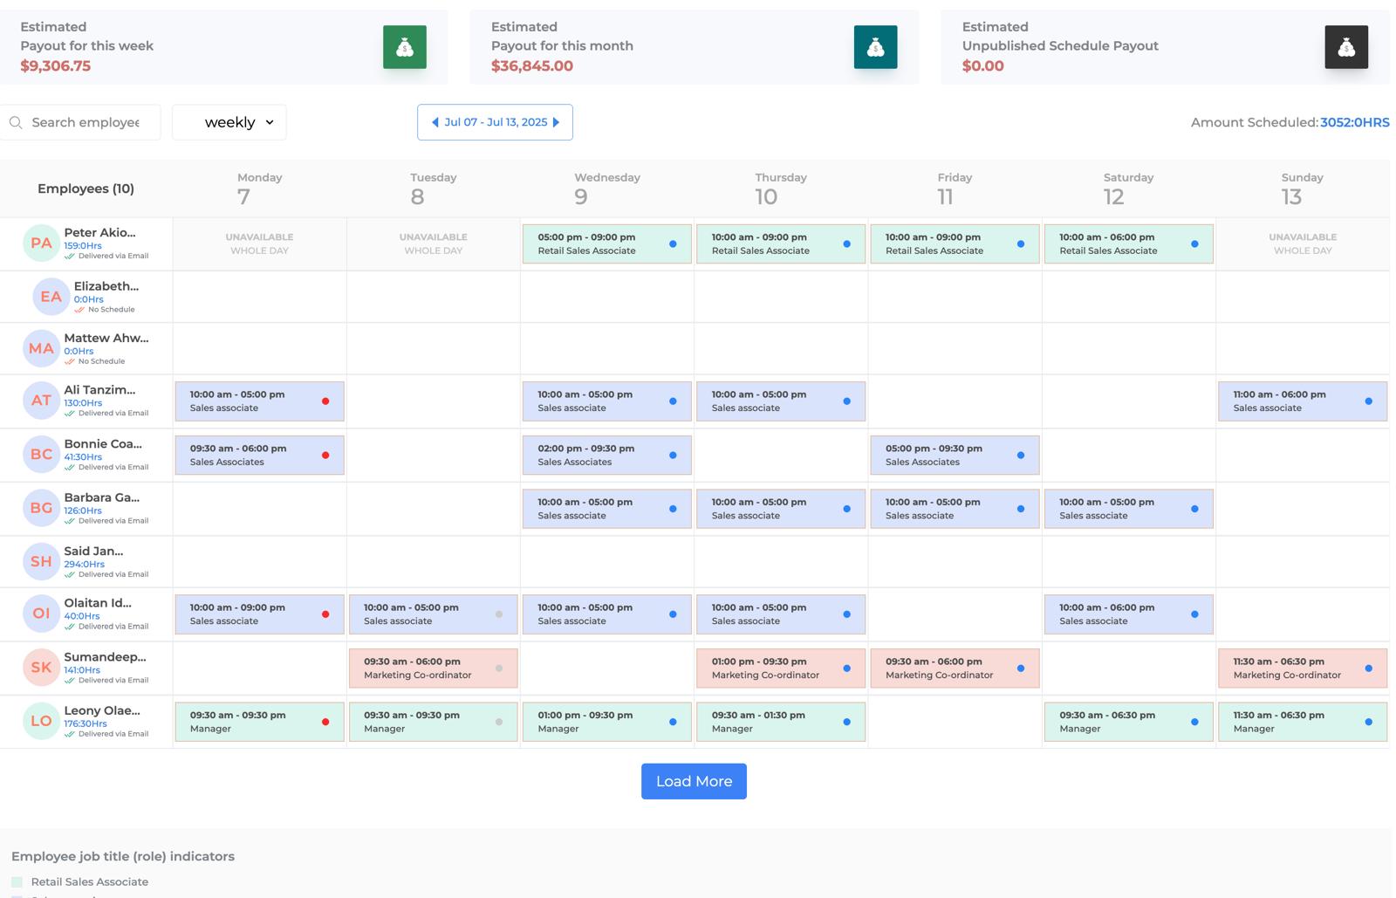Click the double checkmark beside Delivered via Email for Barbara

pos(69,521)
